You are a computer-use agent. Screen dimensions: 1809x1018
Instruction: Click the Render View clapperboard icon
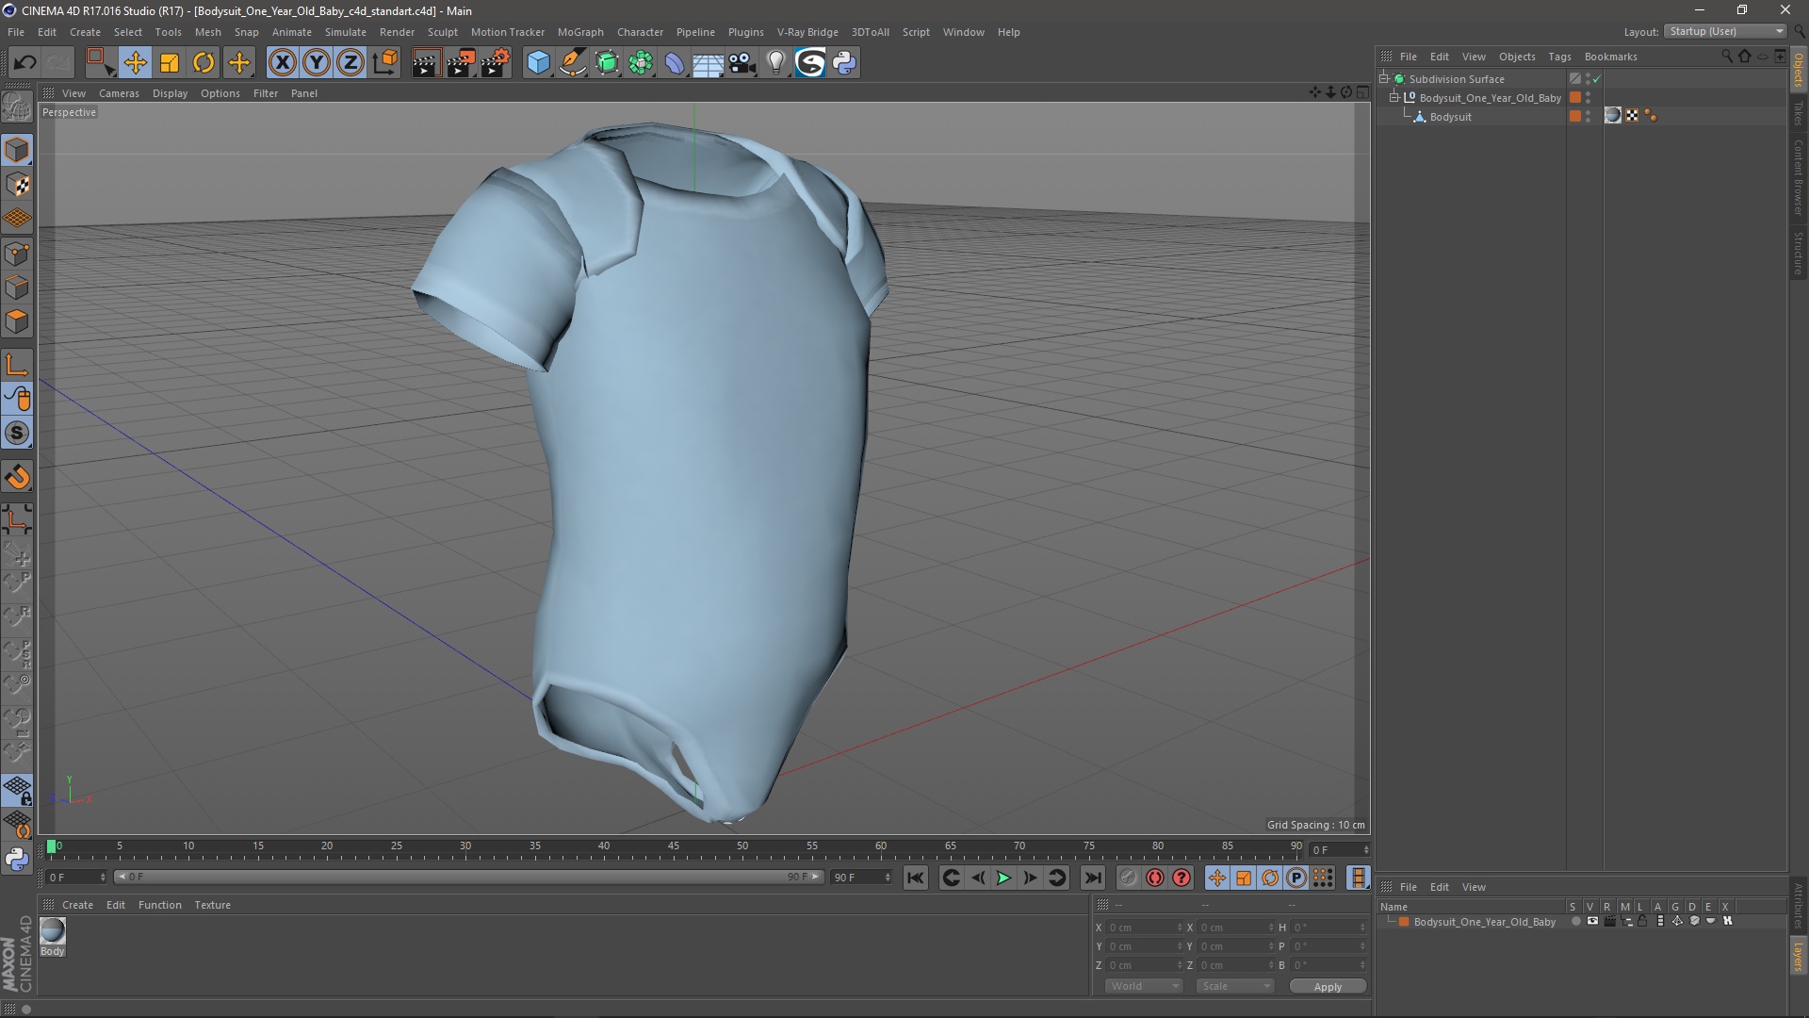(x=426, y=63)
